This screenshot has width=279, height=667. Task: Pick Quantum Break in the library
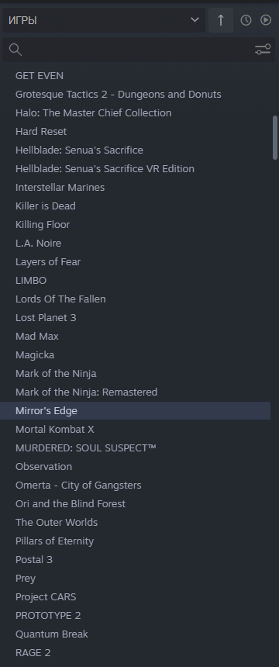(x=136, y=634)
